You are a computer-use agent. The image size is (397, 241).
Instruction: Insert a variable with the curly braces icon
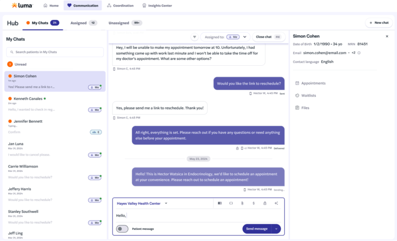231,203
